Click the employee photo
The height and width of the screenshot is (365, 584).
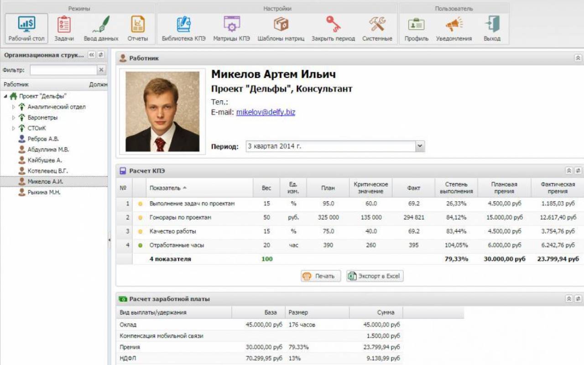point(162,111)
